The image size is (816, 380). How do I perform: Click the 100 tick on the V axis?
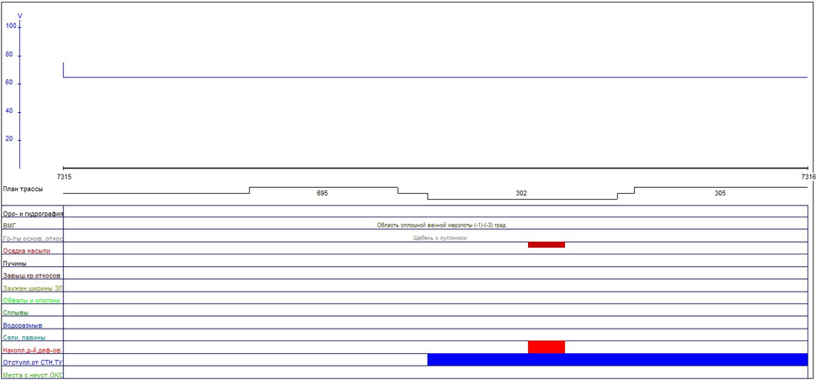pos(10,25)
